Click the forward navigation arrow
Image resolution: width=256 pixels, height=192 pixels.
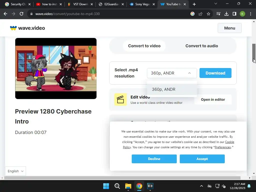coord(13,14)
